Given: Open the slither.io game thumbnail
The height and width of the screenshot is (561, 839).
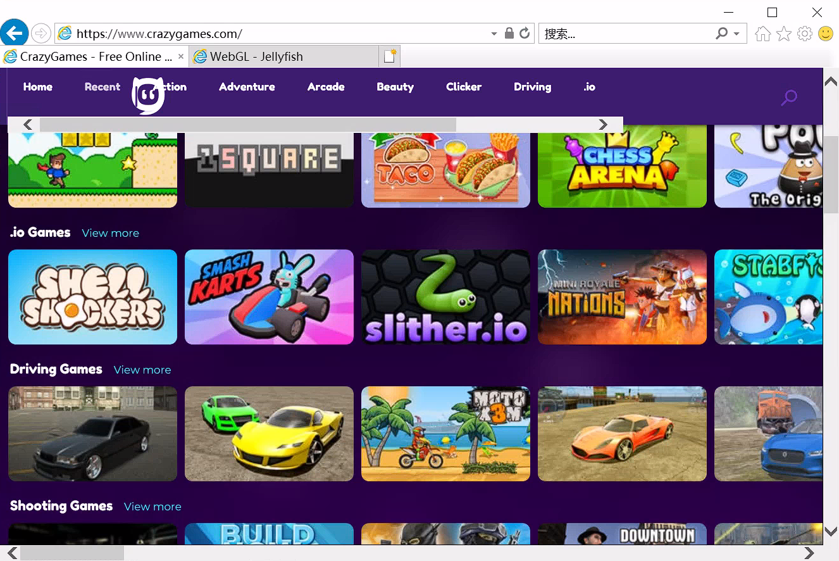Looking at the screenshot, I should (445, 297).
